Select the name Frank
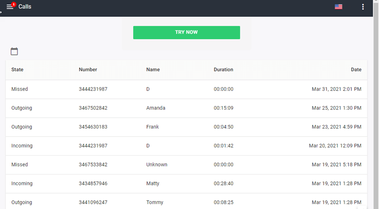The height and width of the screenshot is (209, 379). pyautogui.click(x=153, y=127)
